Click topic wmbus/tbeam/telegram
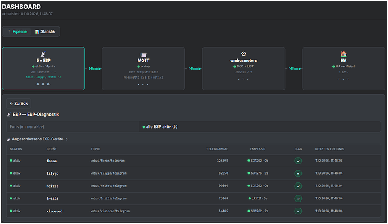 point(107,161)
